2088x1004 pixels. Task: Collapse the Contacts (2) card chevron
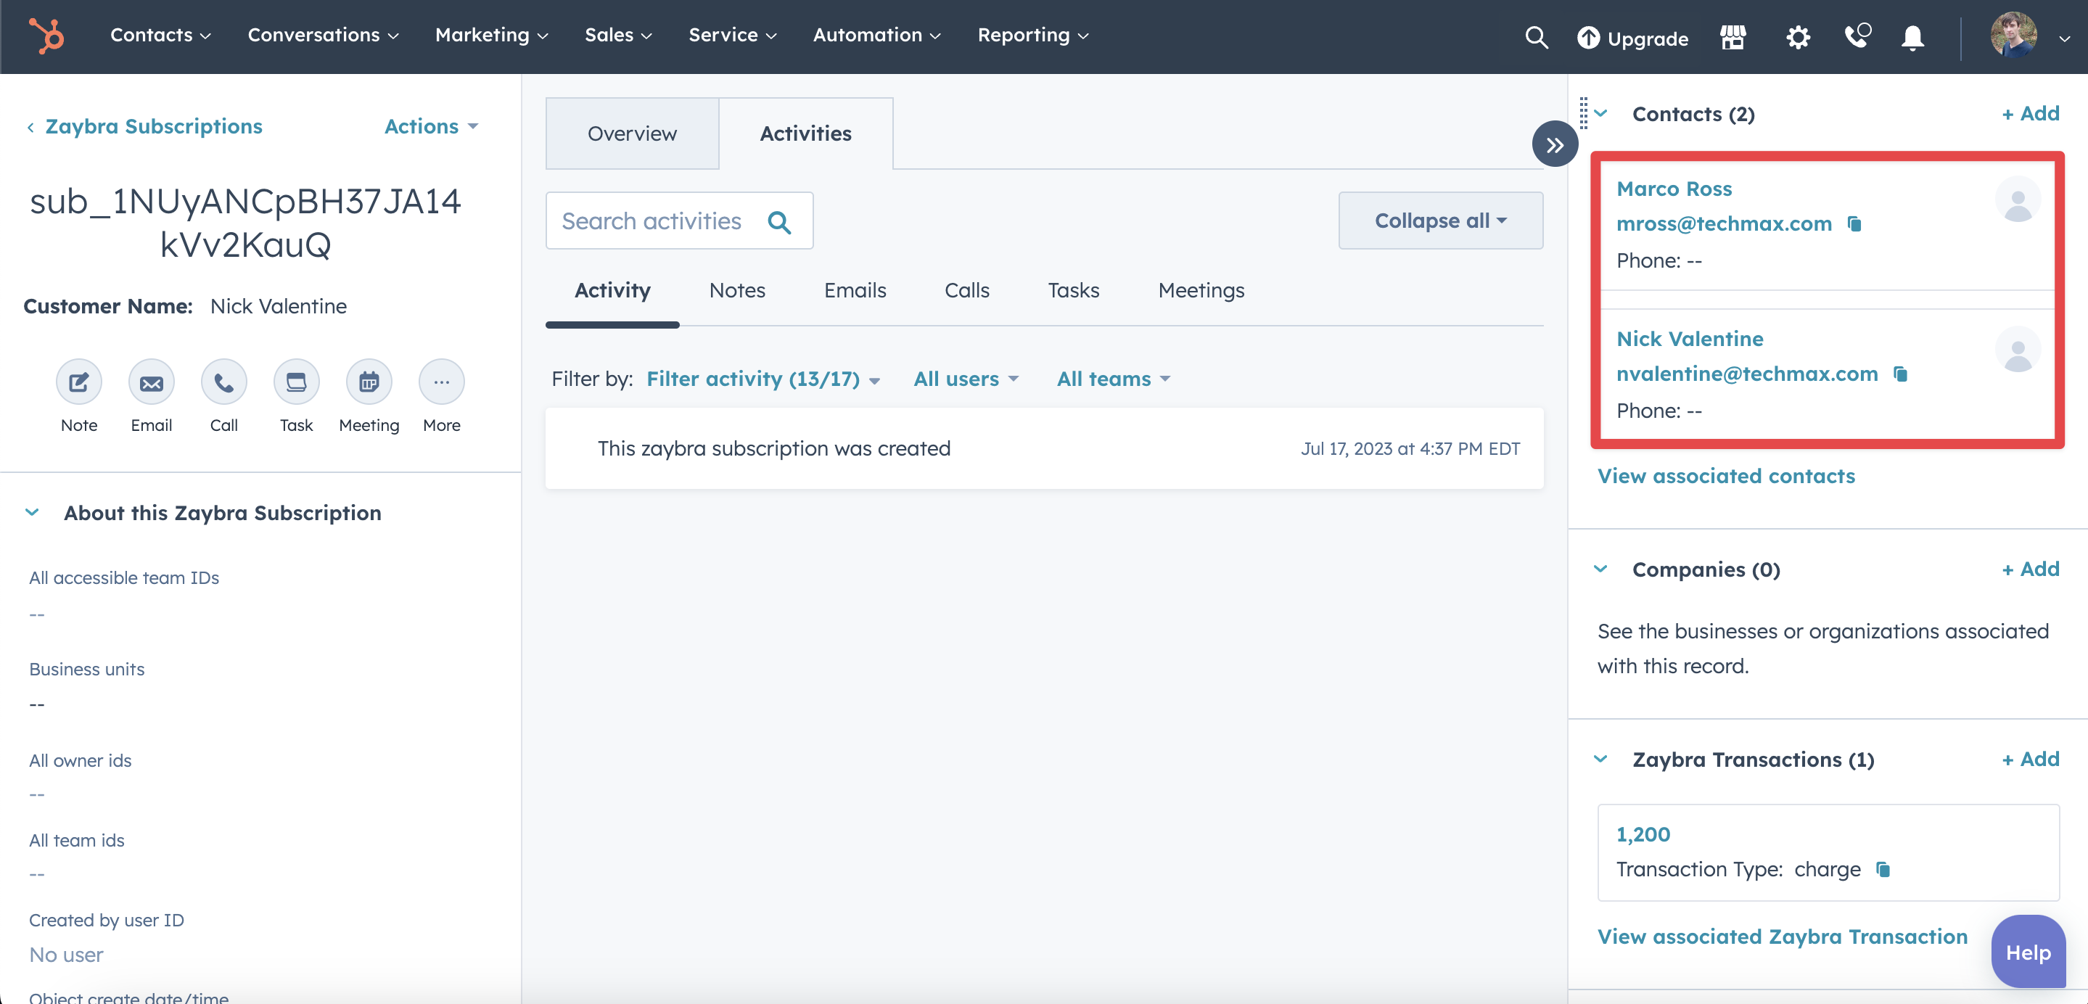click(x=1601, y=113)
